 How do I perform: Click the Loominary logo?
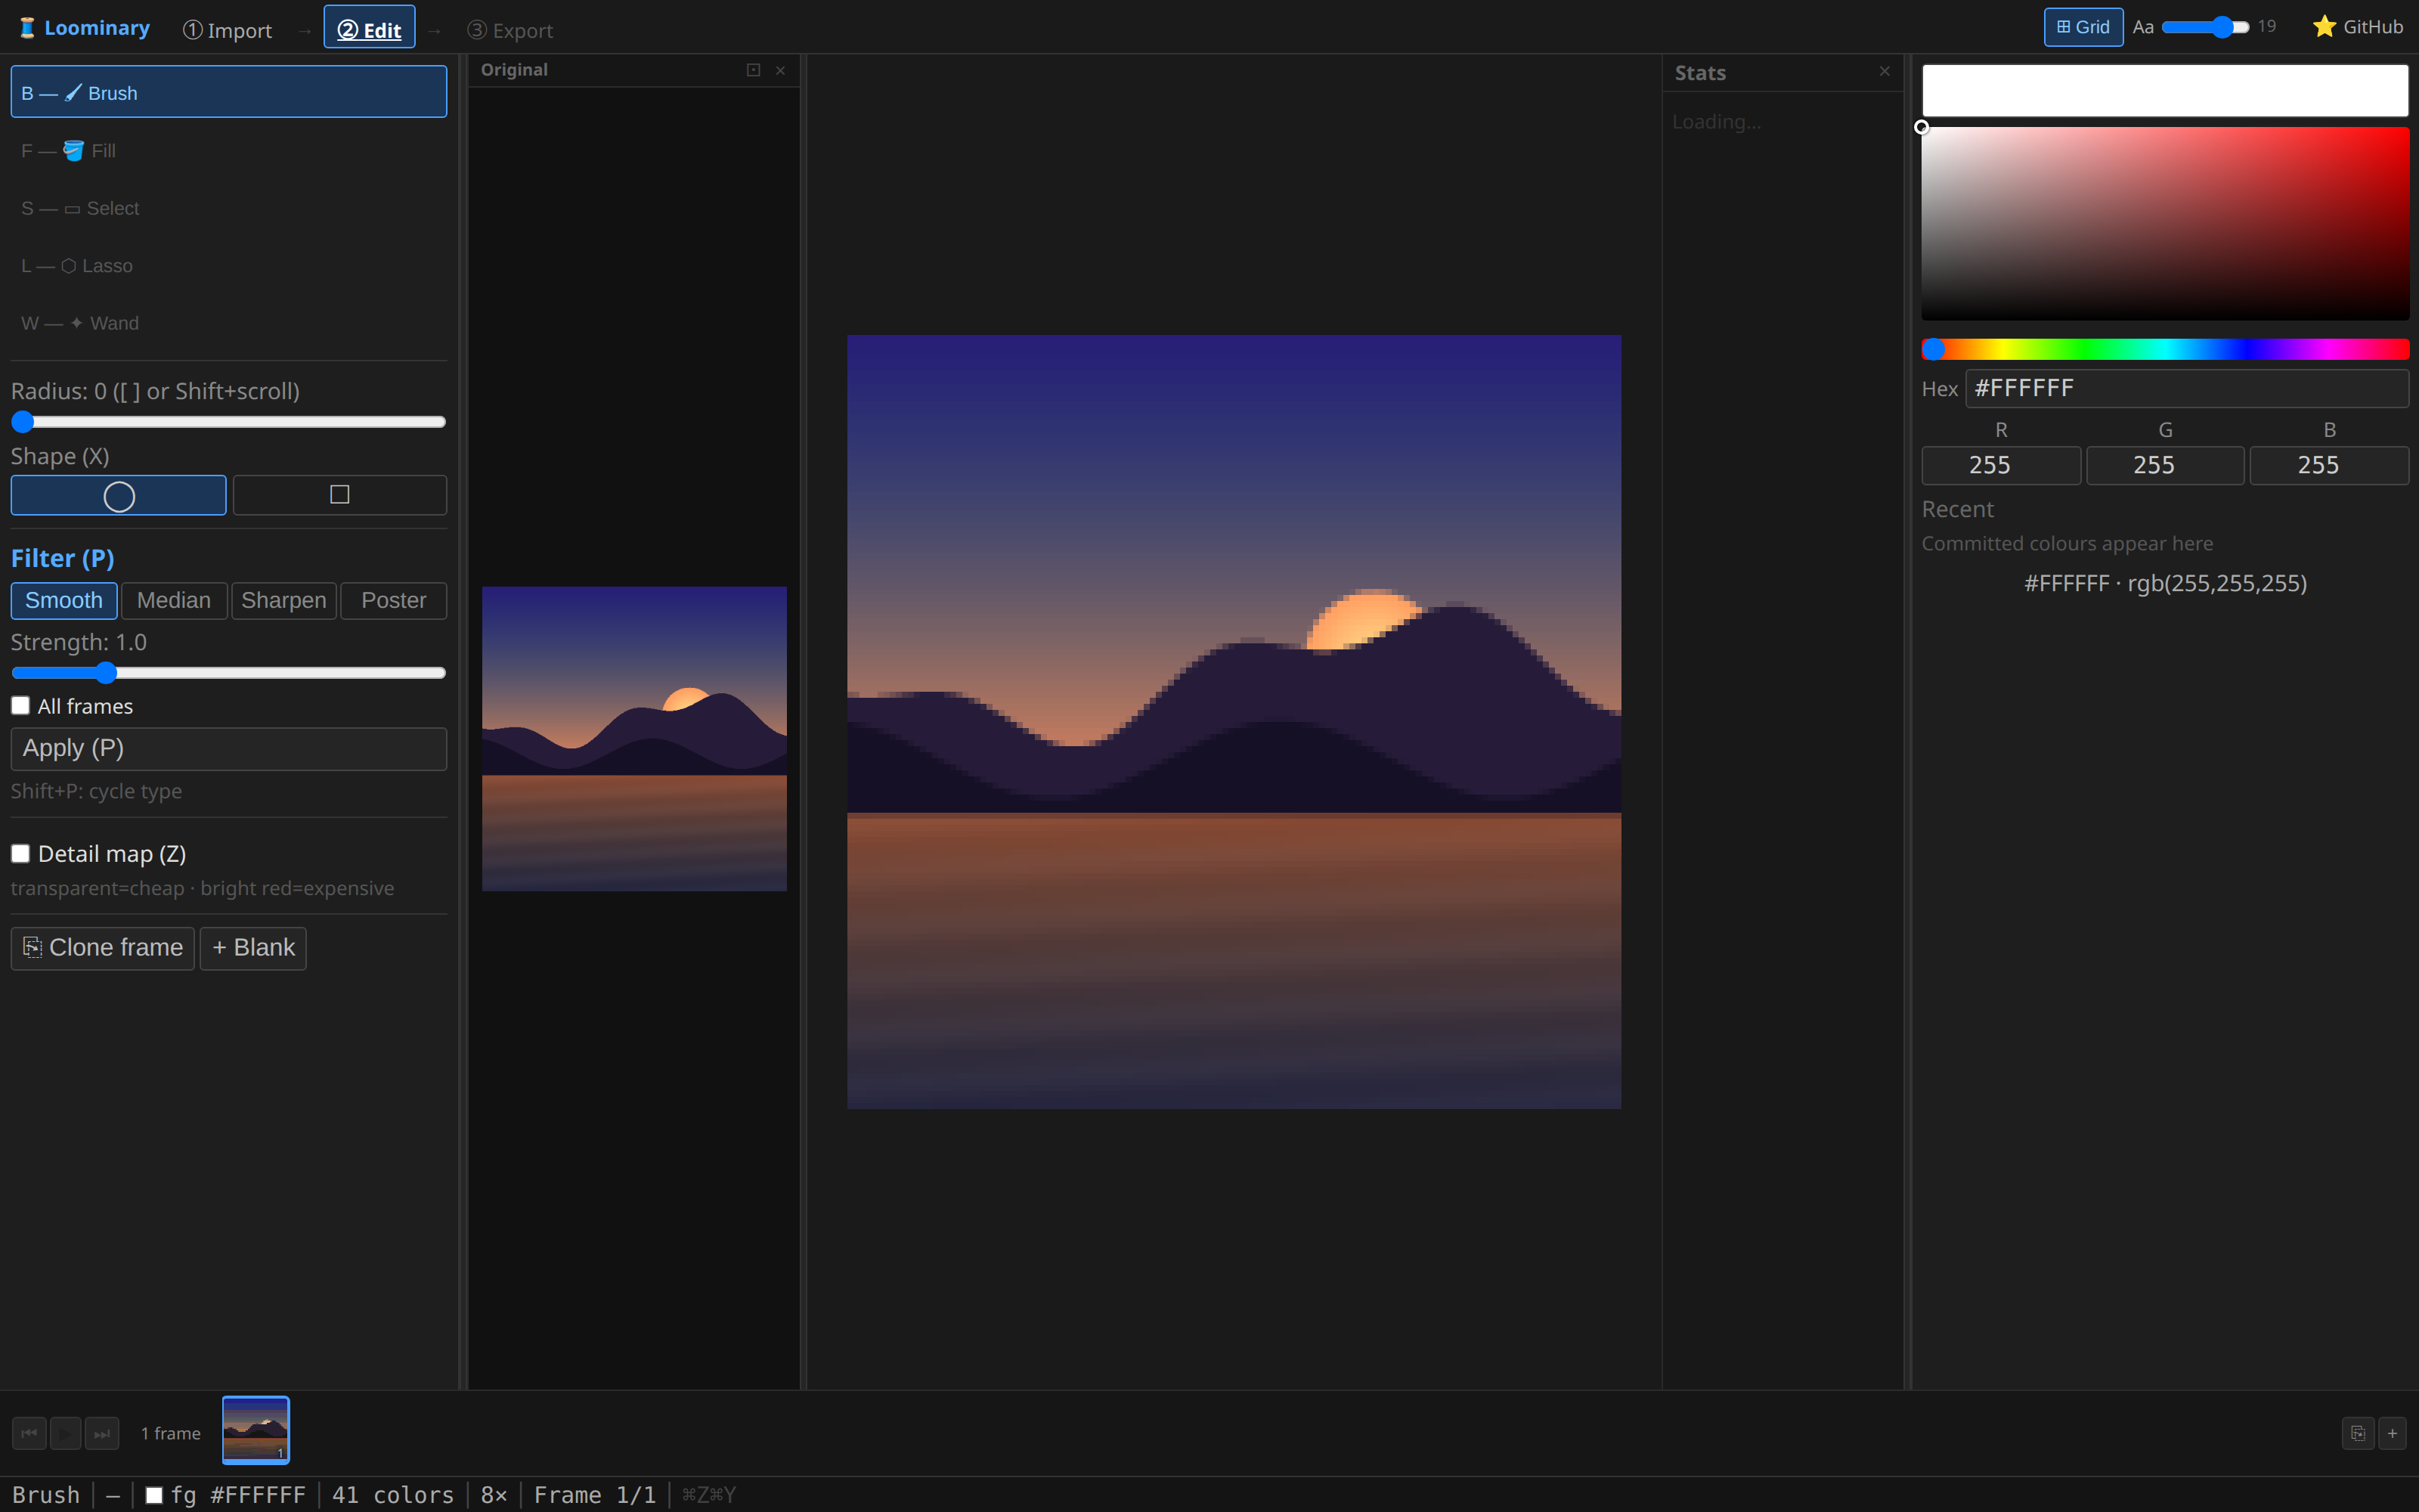click(84, 28)
